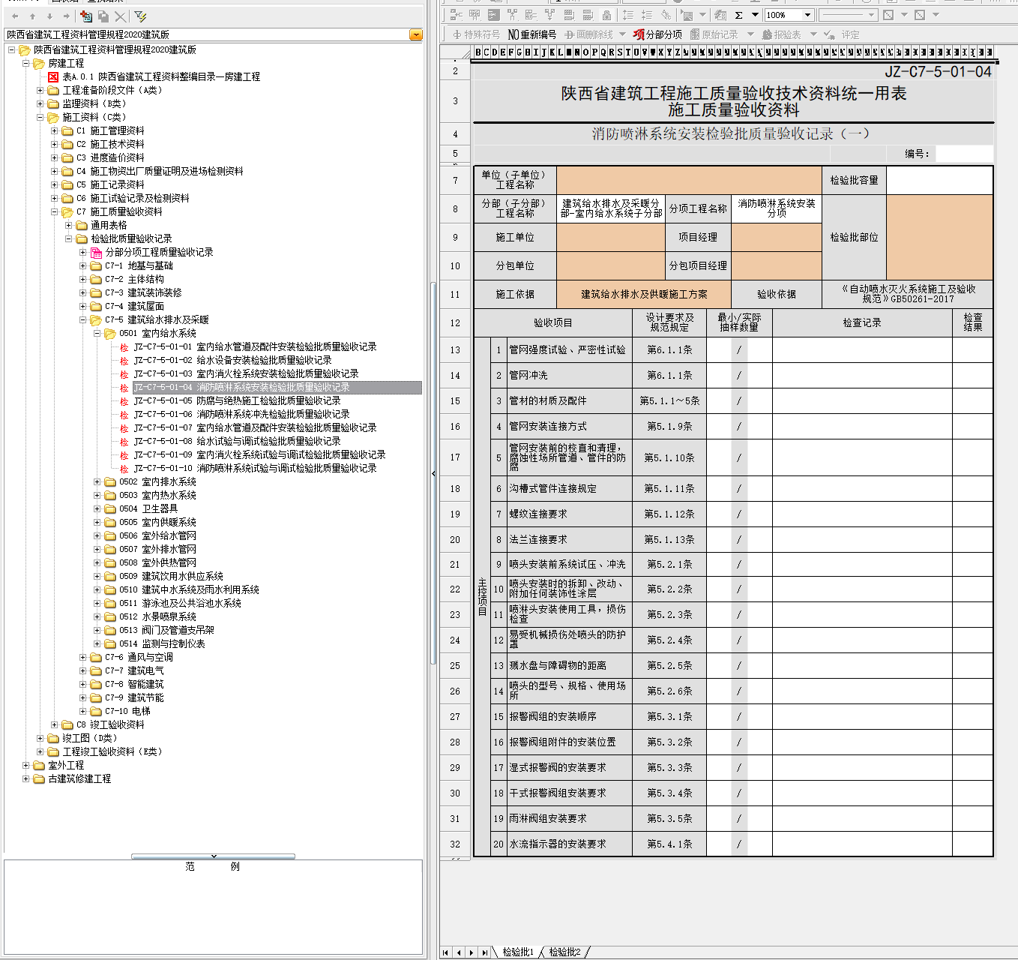
Task: Click the copy node icon in the tree toolbar
Action: point(103,16)
